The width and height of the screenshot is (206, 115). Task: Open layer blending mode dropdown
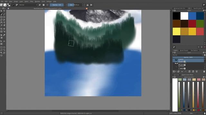click(x=188, y=55)
